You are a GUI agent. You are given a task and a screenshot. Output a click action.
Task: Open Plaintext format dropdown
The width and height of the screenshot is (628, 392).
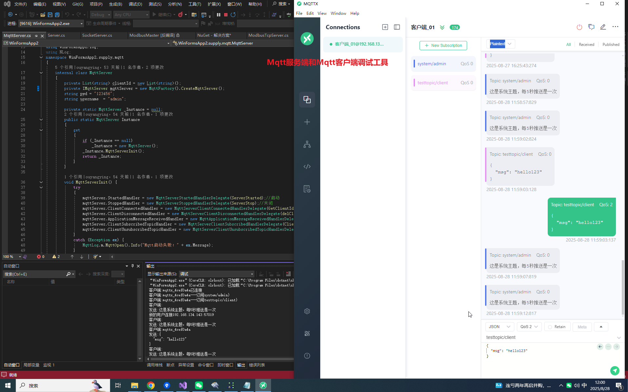(500, 44)
